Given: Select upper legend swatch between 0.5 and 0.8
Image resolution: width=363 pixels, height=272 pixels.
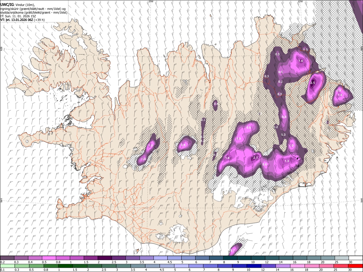Looking at the screenshot, I should tap(49, 258).
